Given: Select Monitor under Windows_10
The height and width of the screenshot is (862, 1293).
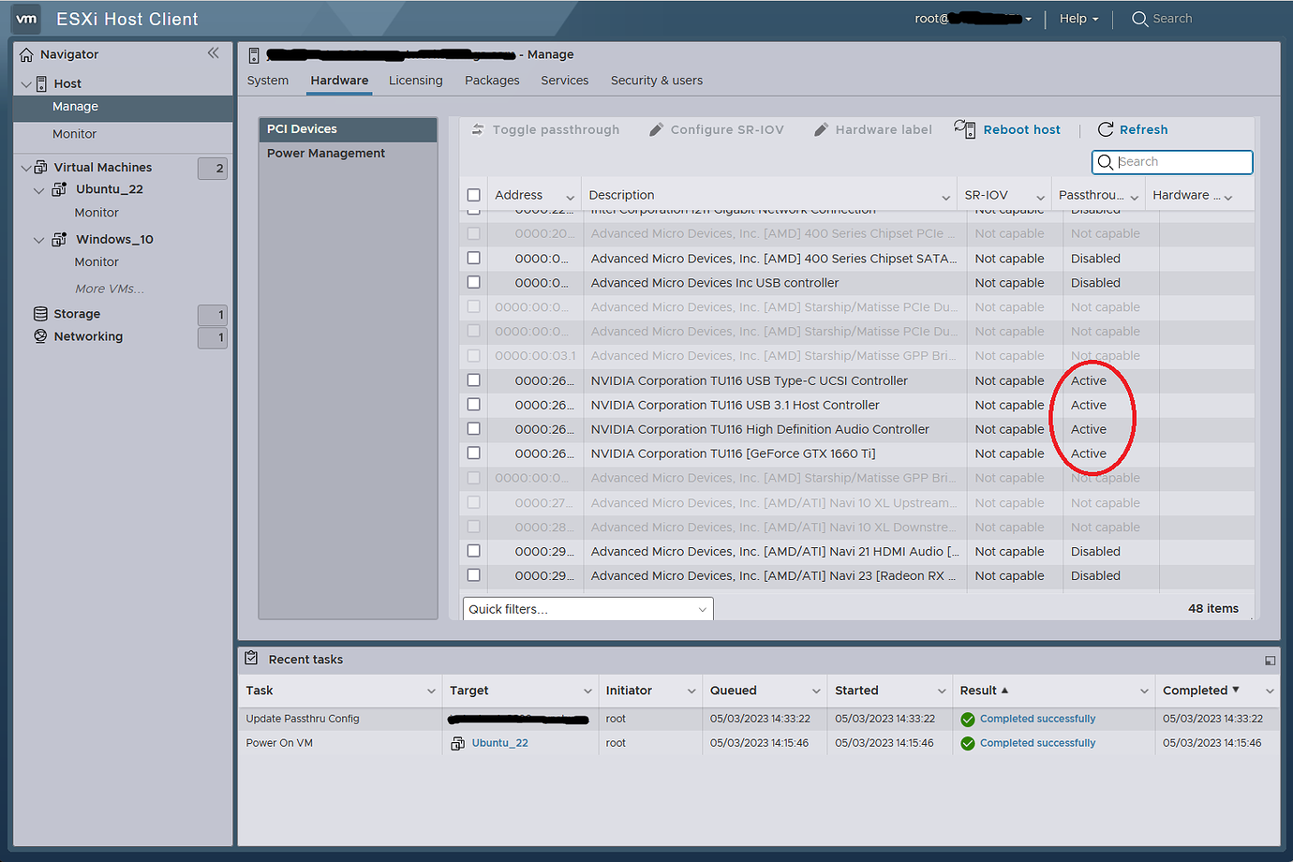Looking at the screenshot, I should tap(97, 262).
